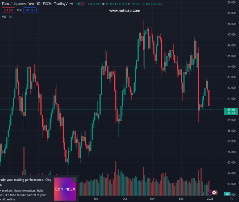This screenshot has height=202, width=239.
Task: Click the green volume value tag 86
Action: point(228,194)
